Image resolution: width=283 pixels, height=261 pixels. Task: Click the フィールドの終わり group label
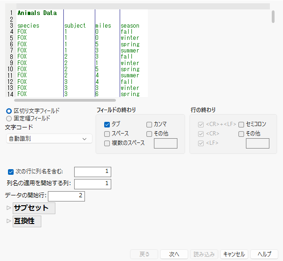coord(116,110)
